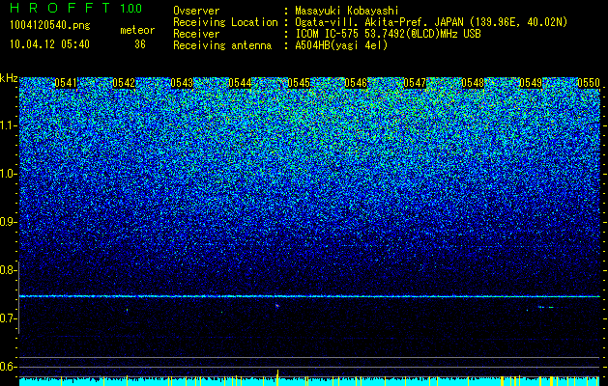The width and height of the screenshot is (608, 386).
Task: Click the 0549 time marker
Action: (531, 83)
